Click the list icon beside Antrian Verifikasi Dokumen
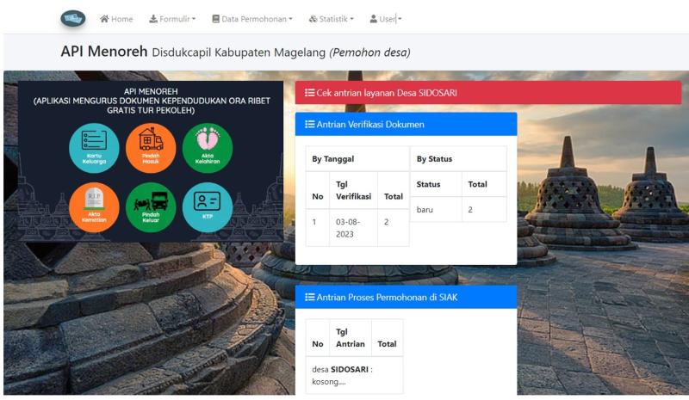The image size is (689, 400). (x=310, y=125)
